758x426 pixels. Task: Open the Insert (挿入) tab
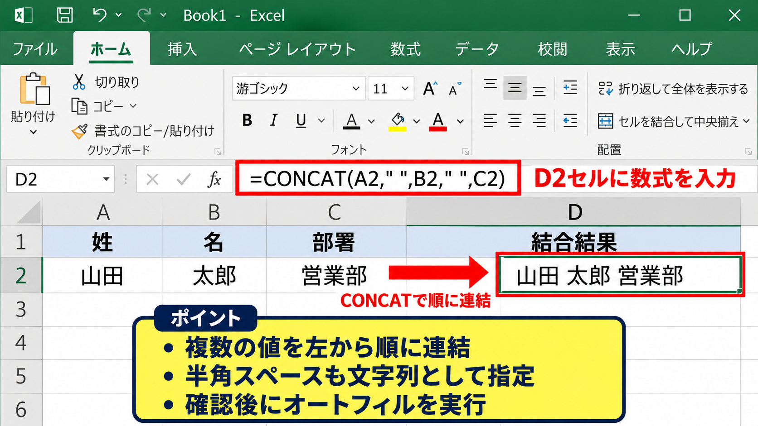click(x=182, y=49)
